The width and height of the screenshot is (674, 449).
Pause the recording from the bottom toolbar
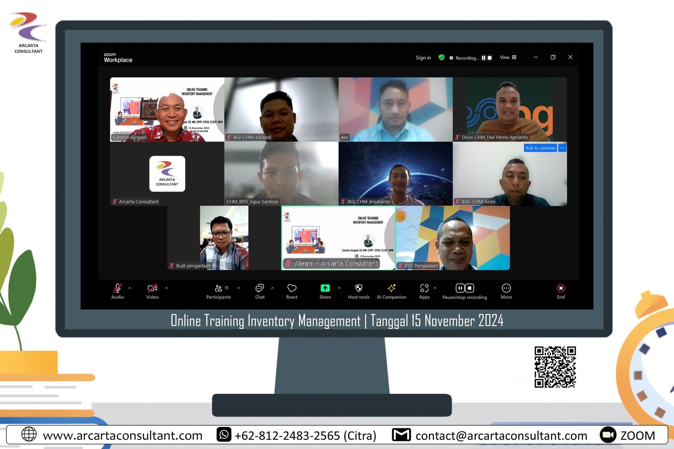tap(460, 288)
